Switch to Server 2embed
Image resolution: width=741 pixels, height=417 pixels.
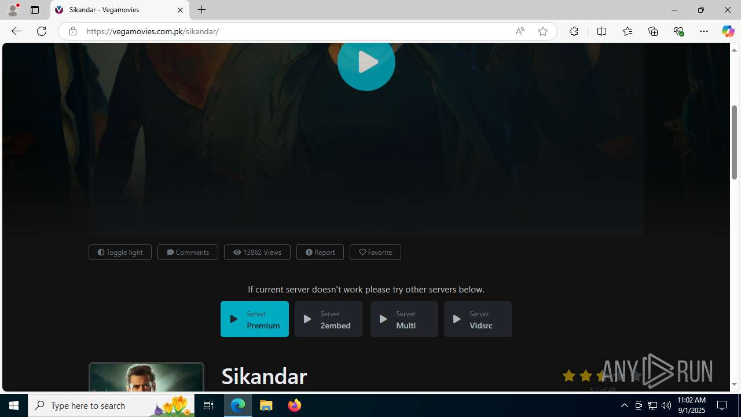pyautogui.click(x=328, y=319)
